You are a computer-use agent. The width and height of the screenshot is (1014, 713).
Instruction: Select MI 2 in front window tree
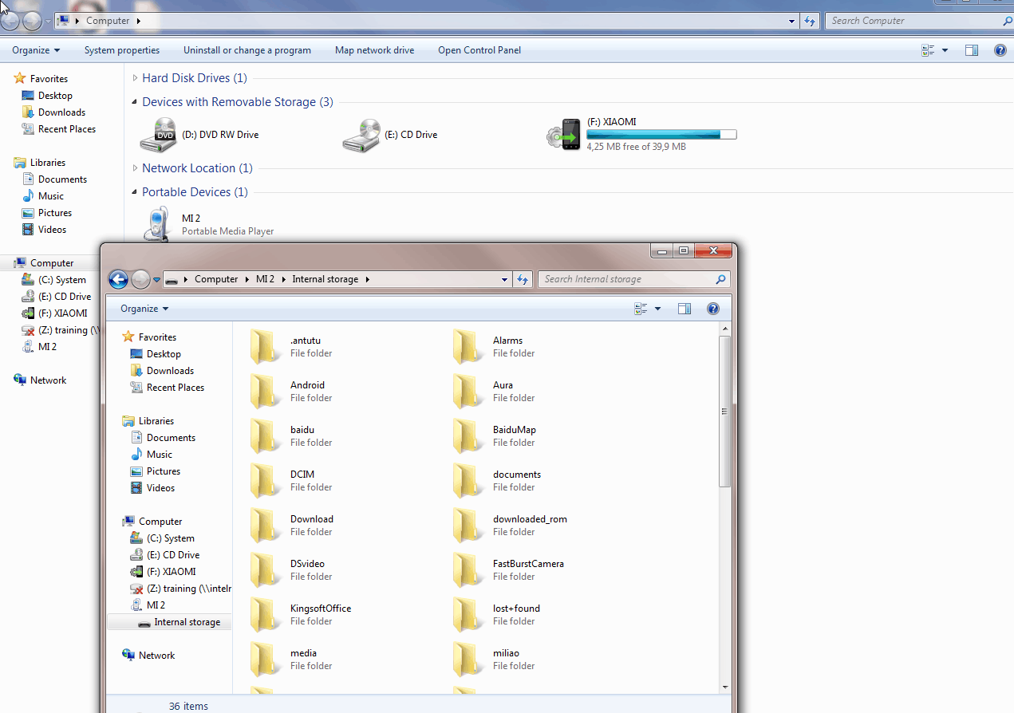[156, 605]
